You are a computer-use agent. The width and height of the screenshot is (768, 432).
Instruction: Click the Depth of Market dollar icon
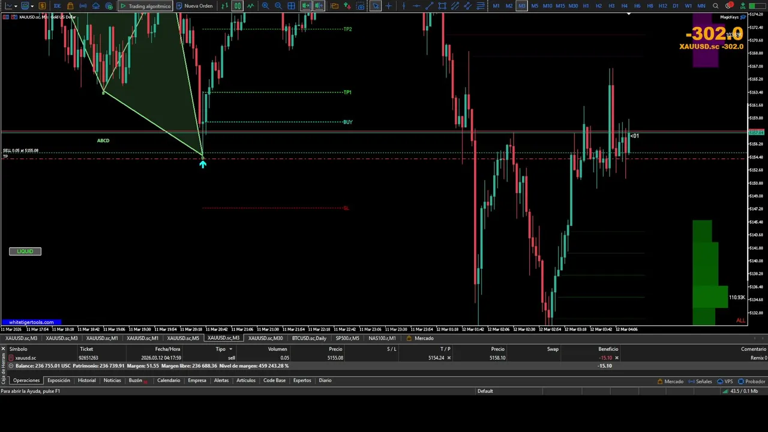pyautogui.click(x=42, y=6)
